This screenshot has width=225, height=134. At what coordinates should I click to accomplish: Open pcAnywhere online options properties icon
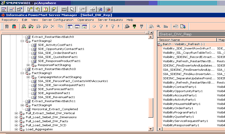coord(19,10)
